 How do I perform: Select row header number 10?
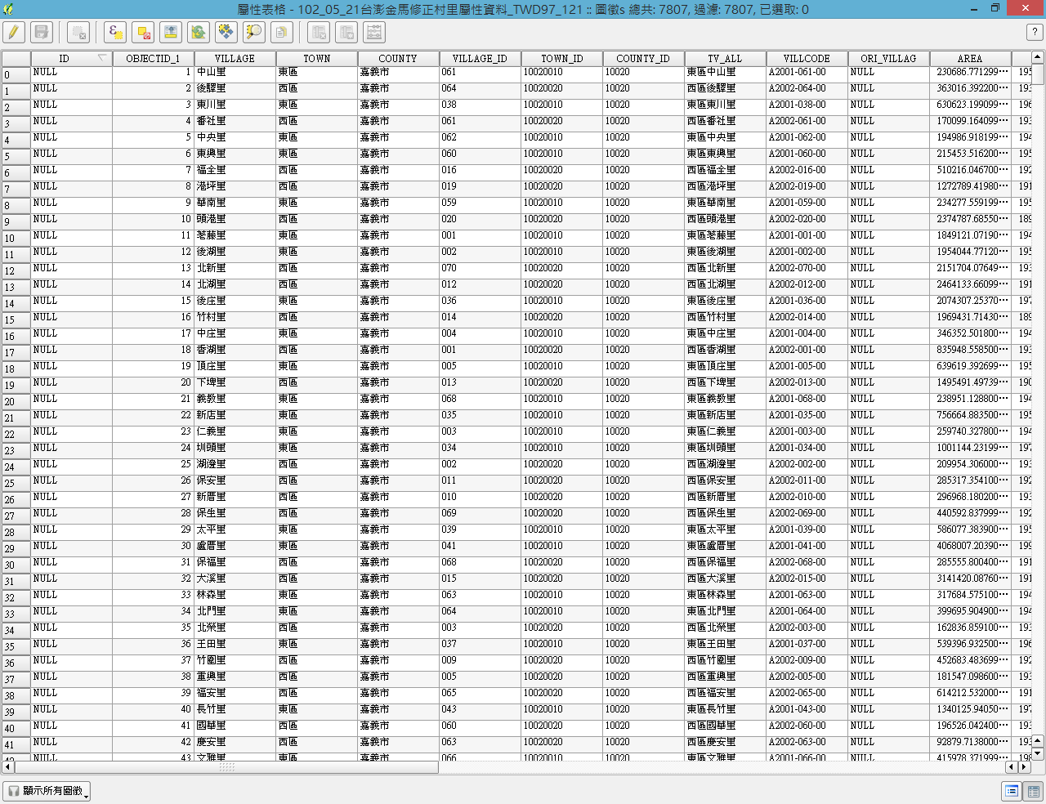coord(16,239)
